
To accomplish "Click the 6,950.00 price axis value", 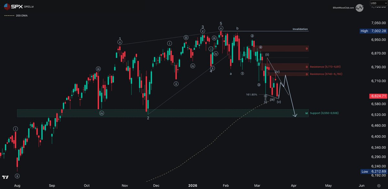I will click(x=378, y=40).
